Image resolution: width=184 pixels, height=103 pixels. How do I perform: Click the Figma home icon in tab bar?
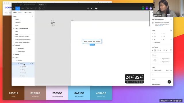(21, 5)
